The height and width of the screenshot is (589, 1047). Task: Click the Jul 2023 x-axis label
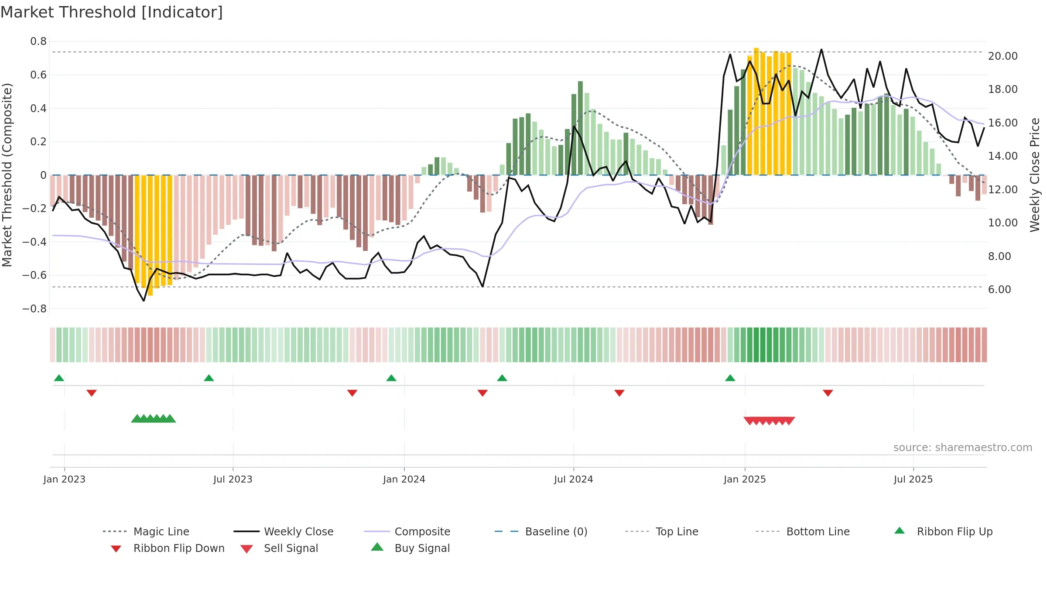pyautogui.click(x=233, y=479)
